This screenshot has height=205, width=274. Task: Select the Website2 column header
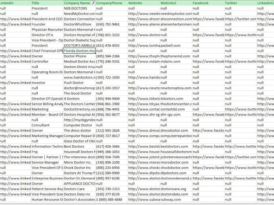[176, 3]
